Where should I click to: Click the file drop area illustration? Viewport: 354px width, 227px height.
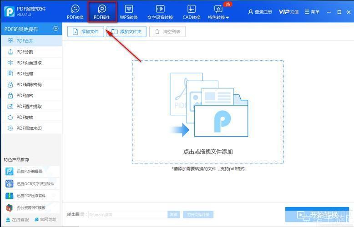[208, 112]
